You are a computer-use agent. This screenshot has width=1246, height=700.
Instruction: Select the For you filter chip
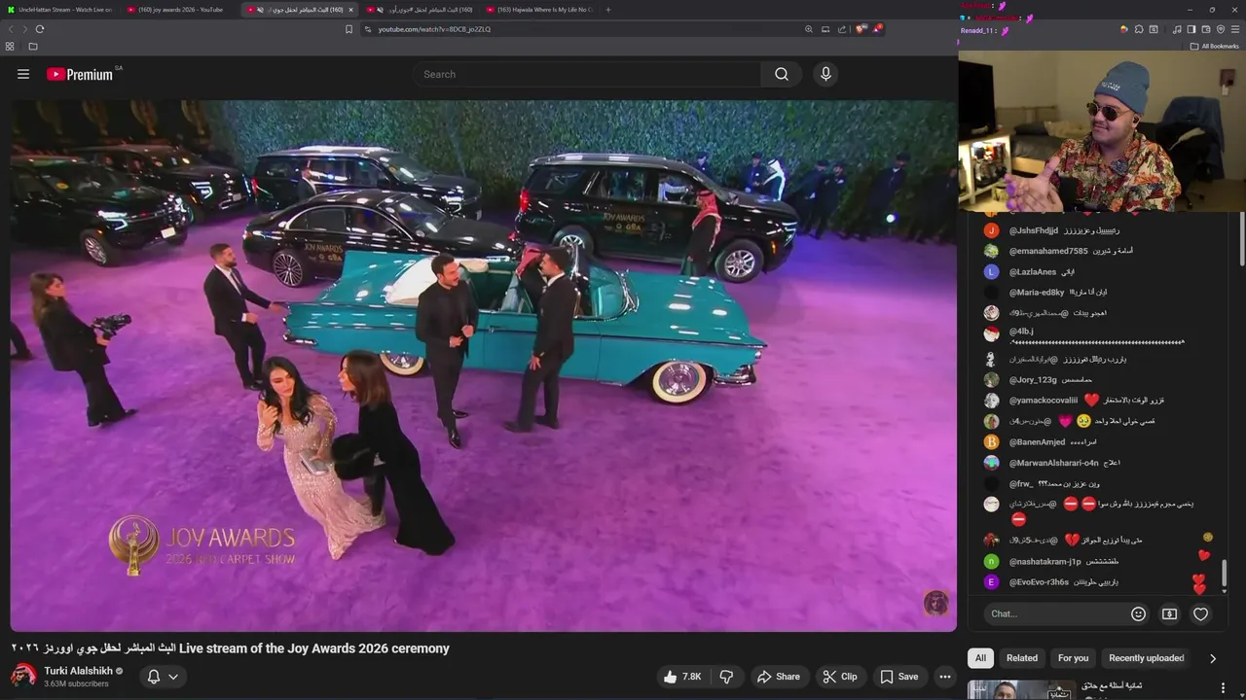(x=1074, y=658)
